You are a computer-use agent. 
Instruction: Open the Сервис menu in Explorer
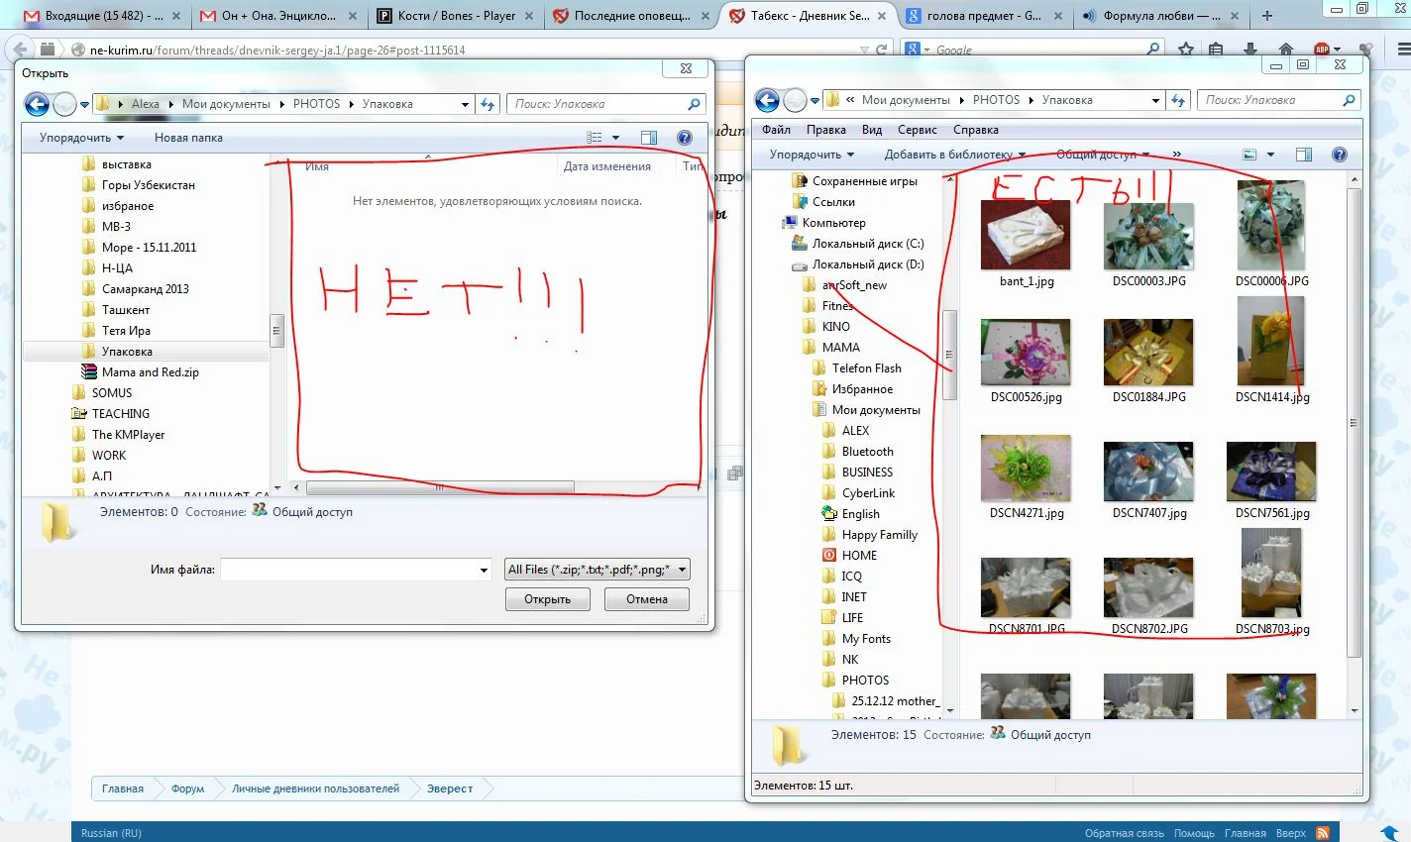917,130
